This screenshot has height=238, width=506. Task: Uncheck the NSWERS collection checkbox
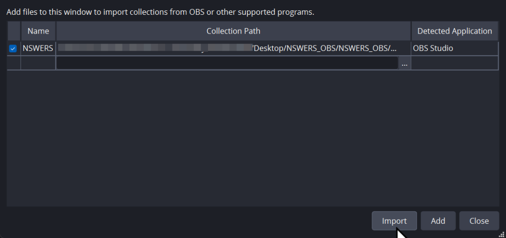point(13,48)
